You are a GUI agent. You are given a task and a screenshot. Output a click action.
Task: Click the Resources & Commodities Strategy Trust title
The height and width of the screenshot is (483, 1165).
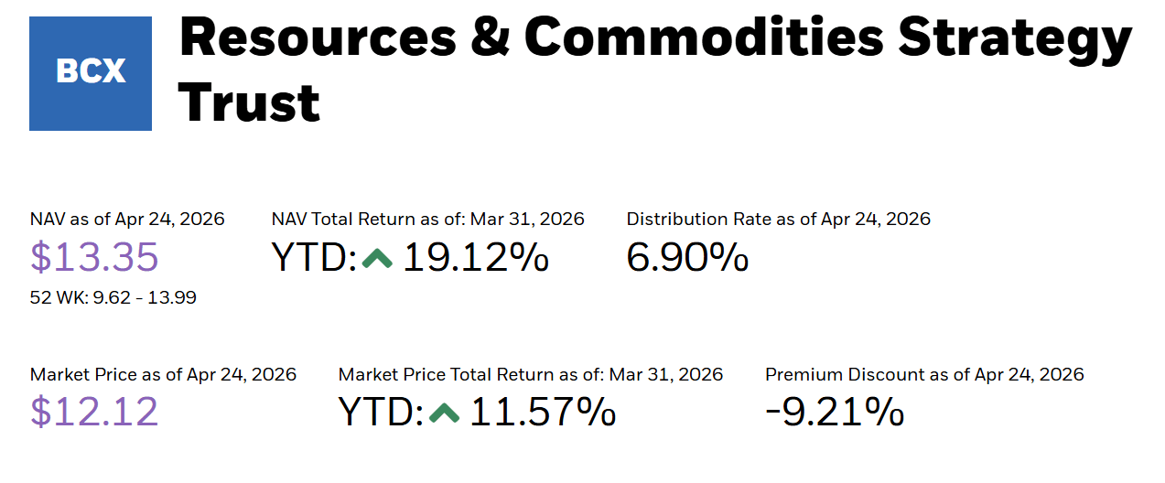(655, 70)
